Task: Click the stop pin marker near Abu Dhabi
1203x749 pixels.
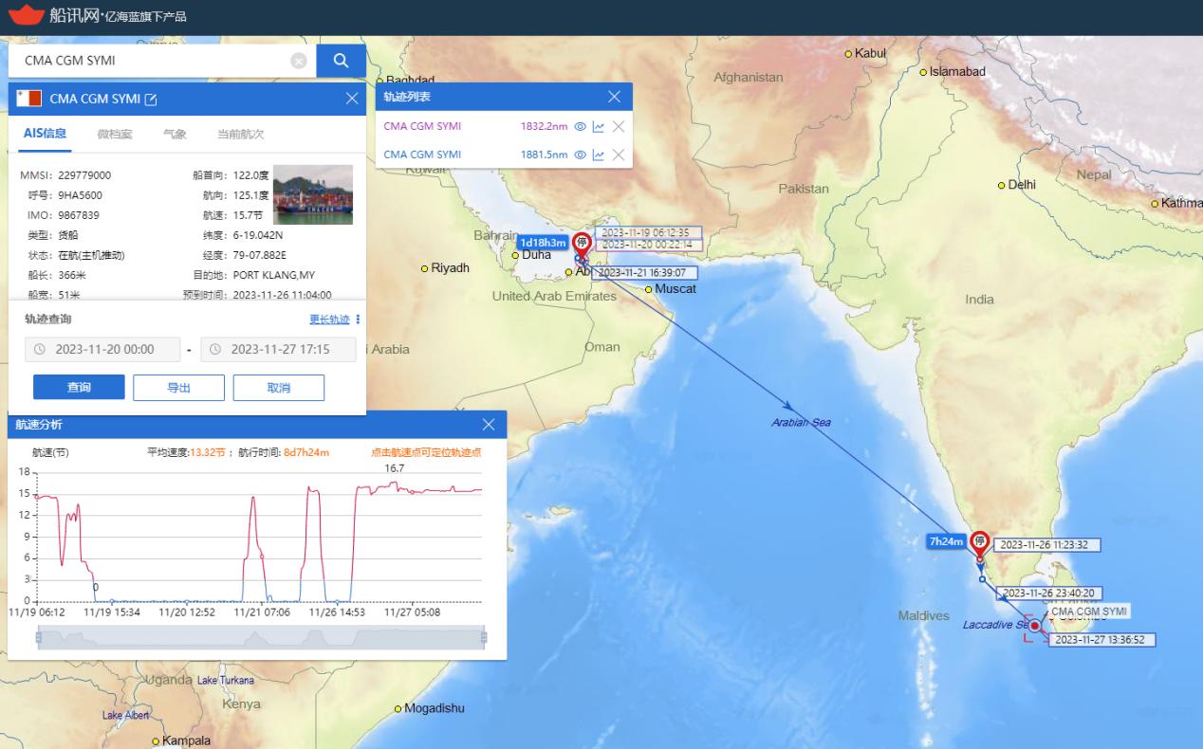Action: pos(582,244)
